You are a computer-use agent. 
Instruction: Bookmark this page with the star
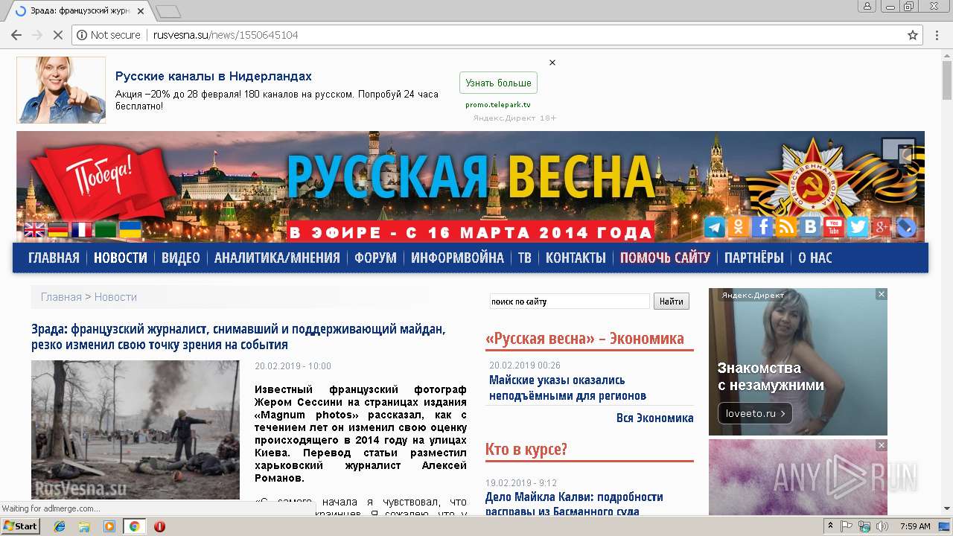click(x=912, y=35)
